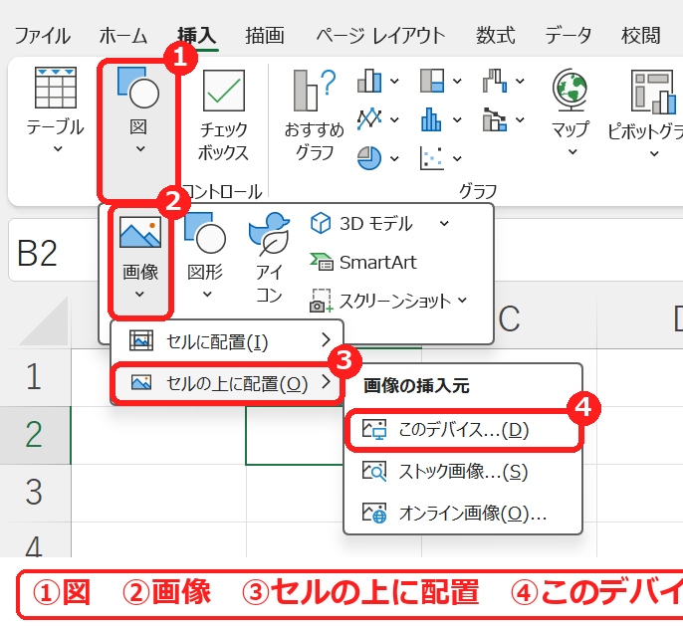683x627 pixels.
Task: Insert a pie chart icon
Action: pyautogui.click(x=369, y=158)
